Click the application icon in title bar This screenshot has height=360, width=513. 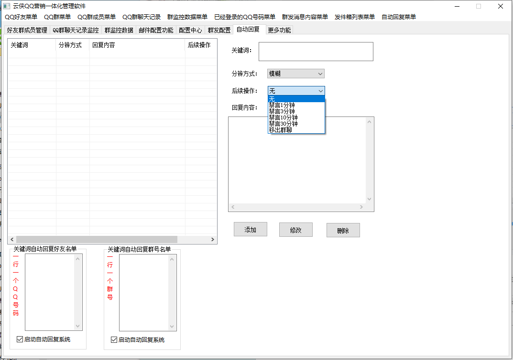point(7,6)
